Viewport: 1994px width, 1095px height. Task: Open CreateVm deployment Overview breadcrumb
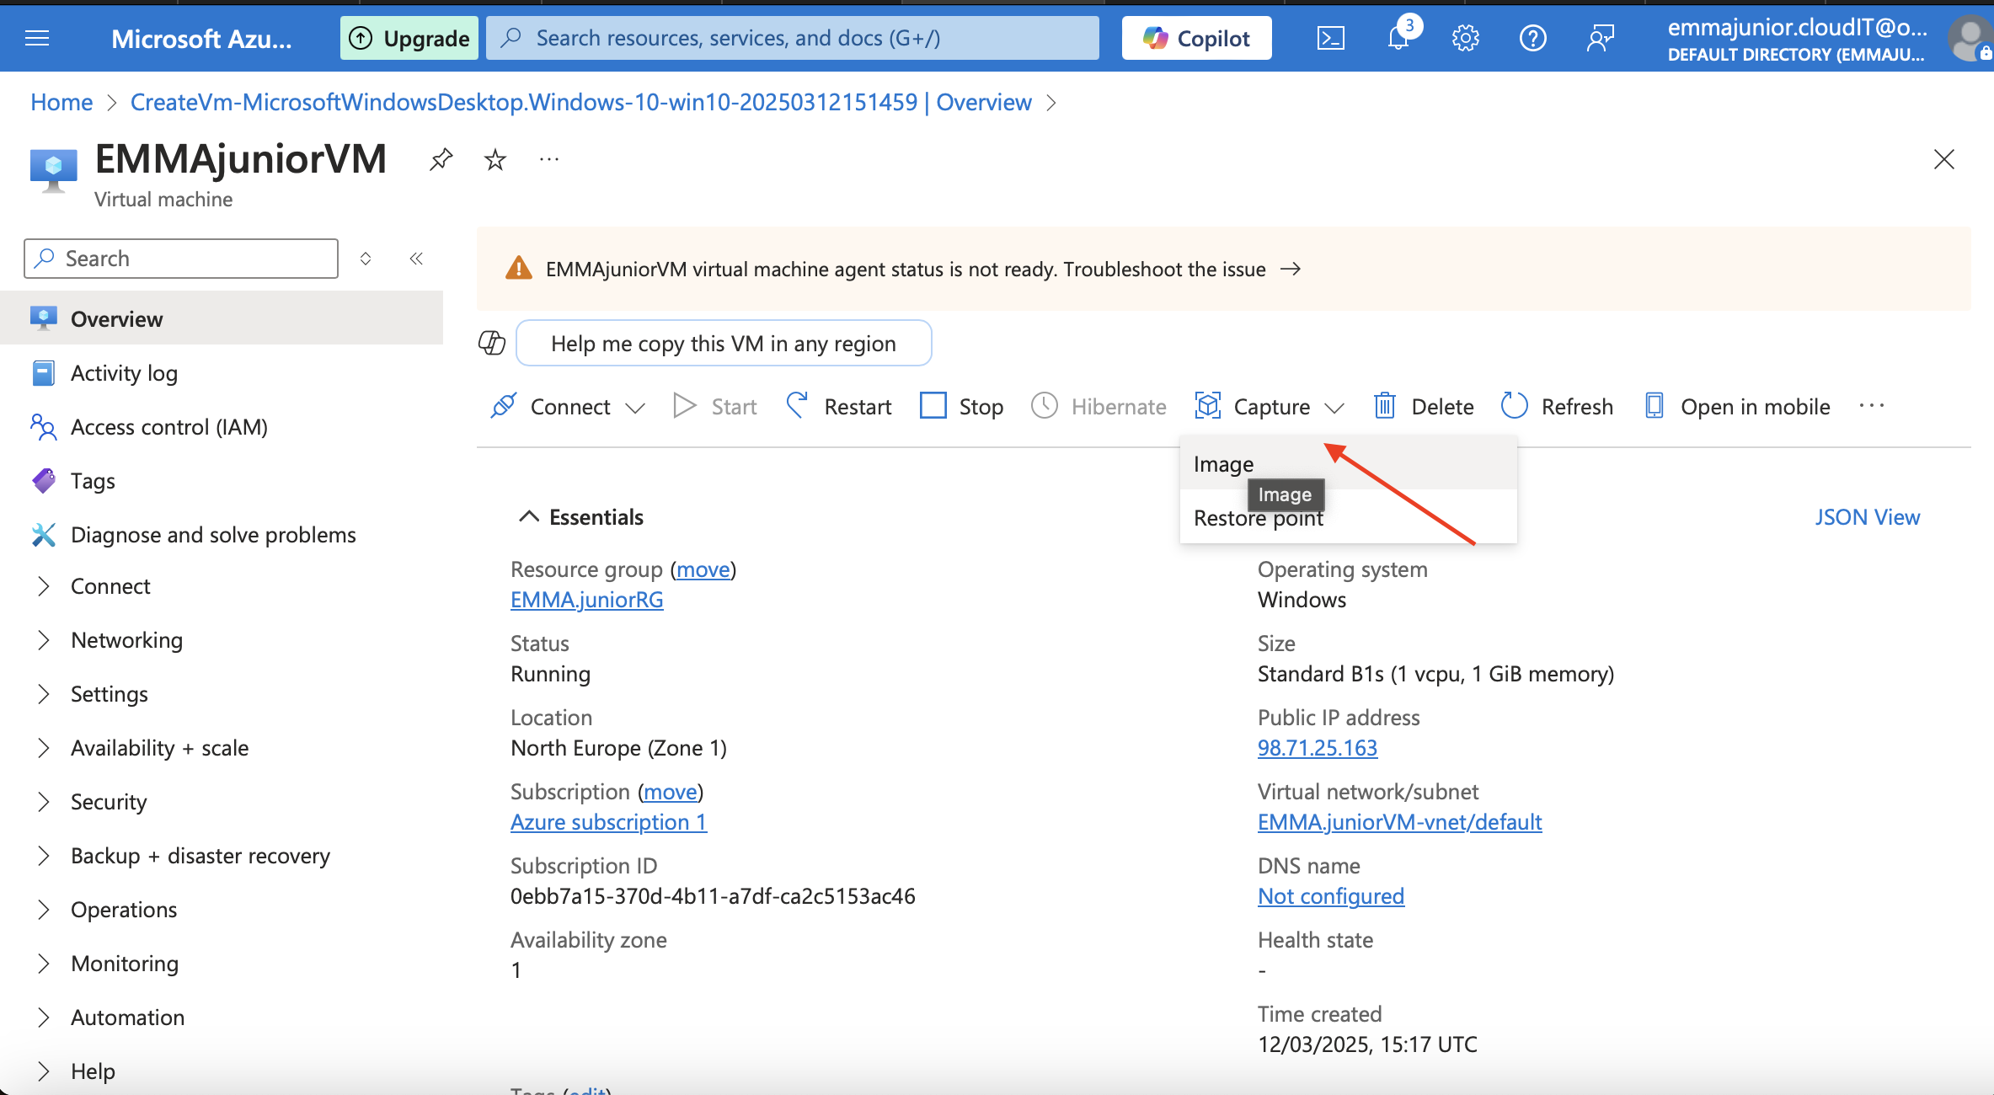pos(580,102)
